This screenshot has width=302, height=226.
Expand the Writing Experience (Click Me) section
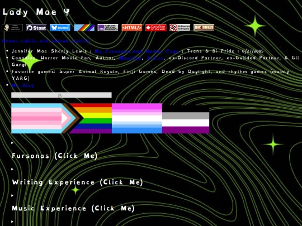77,182
